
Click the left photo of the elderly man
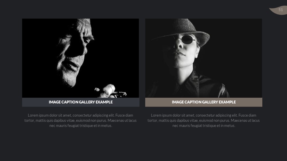pyautogui.click(x=81, y=58)
